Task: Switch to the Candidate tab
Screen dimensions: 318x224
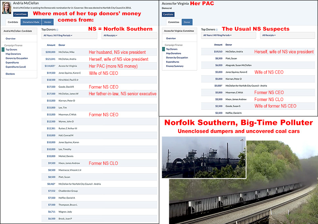Action: [x=13, y=22]
